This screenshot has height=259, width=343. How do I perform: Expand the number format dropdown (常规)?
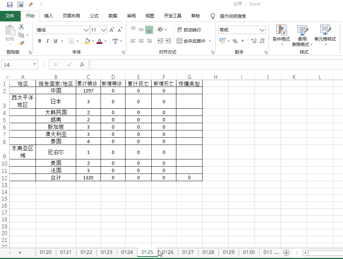[x=262, y=30]
